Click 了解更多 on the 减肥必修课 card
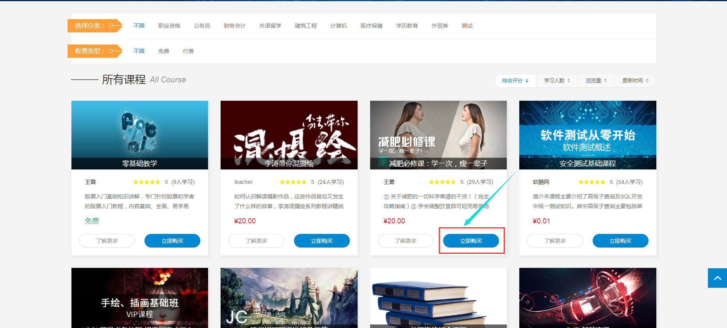Viewport: 727px width, 328px height. point(406,241)
